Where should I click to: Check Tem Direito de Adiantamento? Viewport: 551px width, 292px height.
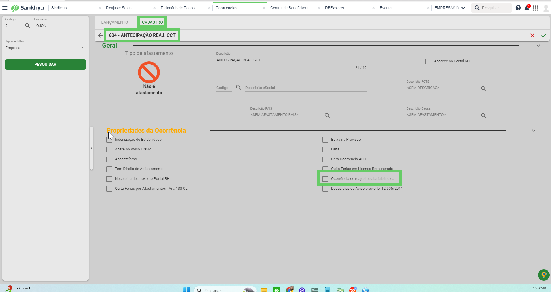point(109,169)
